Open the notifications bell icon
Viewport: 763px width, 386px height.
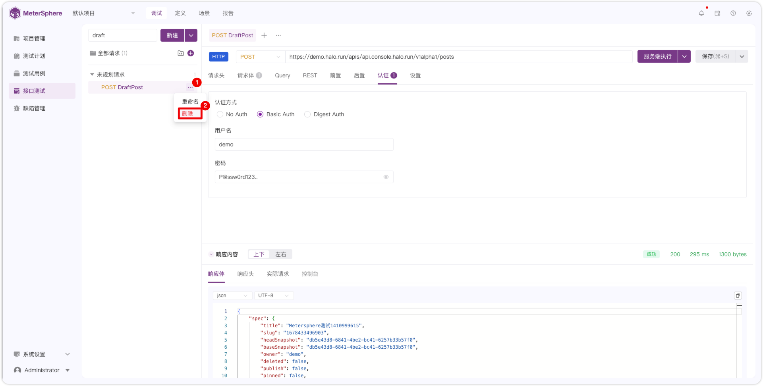tap(701, 13)
